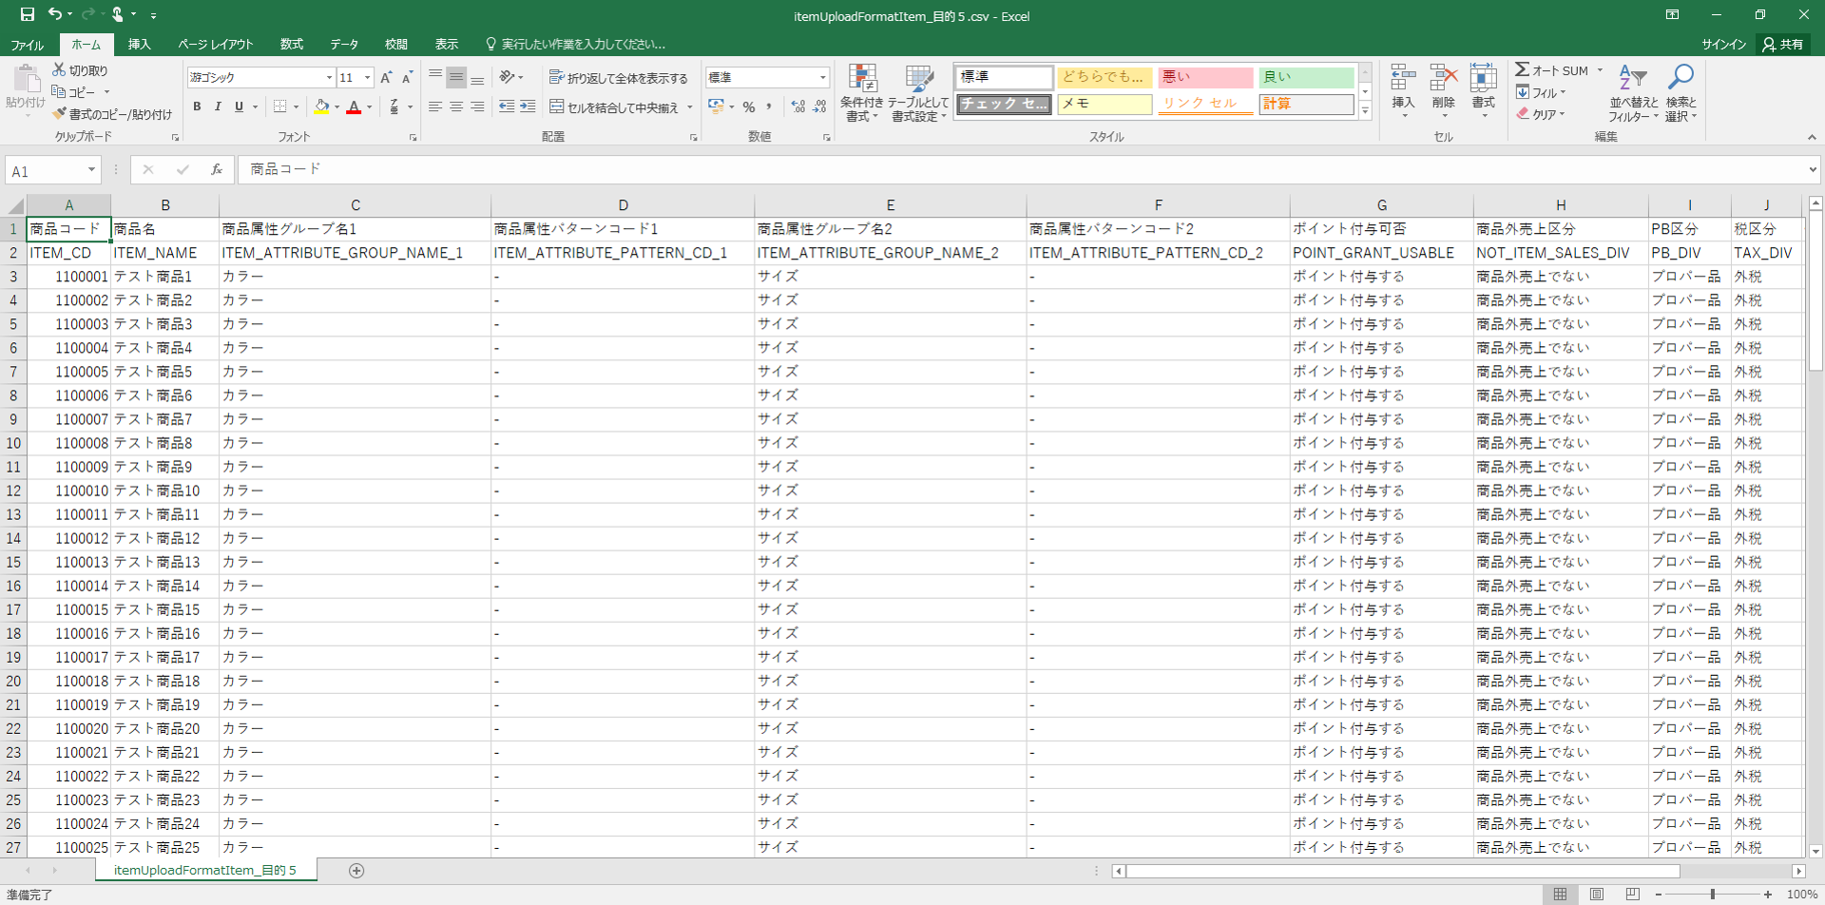Click the format painter brush icon
1825x905 pixels.
tap(60, 114)
